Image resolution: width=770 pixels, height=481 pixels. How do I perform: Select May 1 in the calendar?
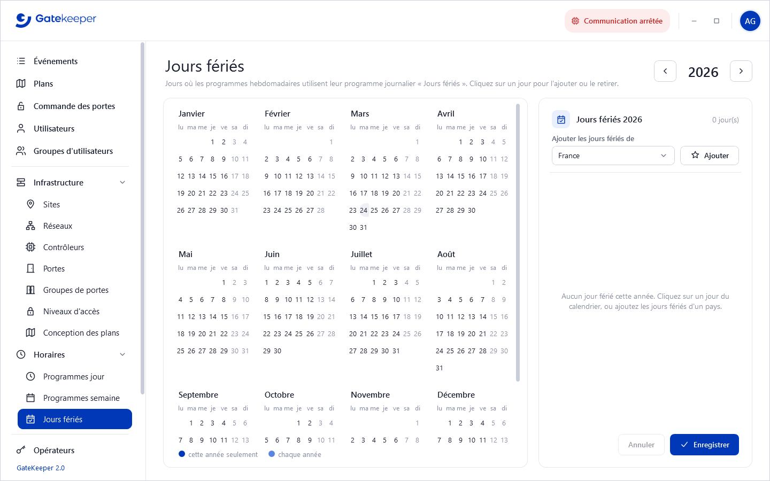[x=224, y=282]
